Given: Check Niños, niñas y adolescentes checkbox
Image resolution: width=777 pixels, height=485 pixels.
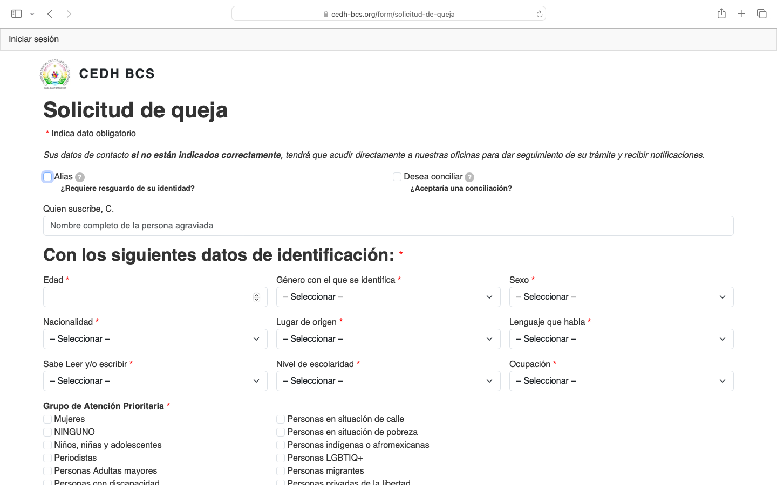Looking at the screenshot, I should tap(47, 445).
